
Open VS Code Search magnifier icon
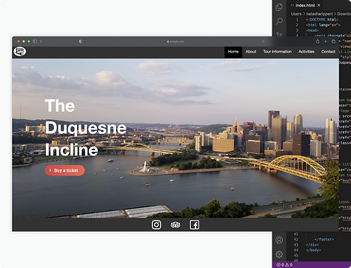click(279, 21)
